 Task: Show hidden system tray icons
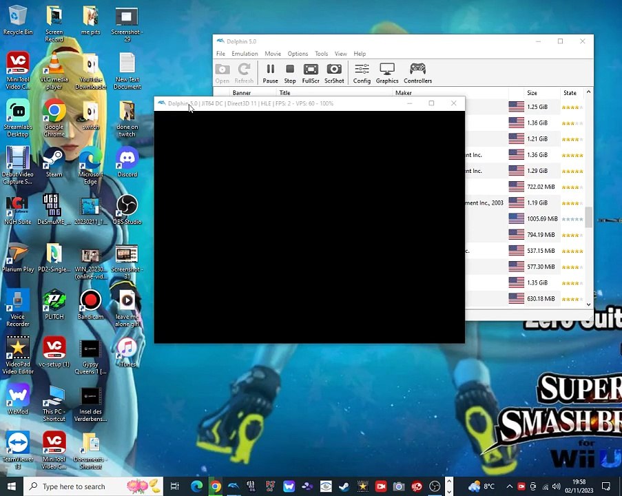(510, 486)
